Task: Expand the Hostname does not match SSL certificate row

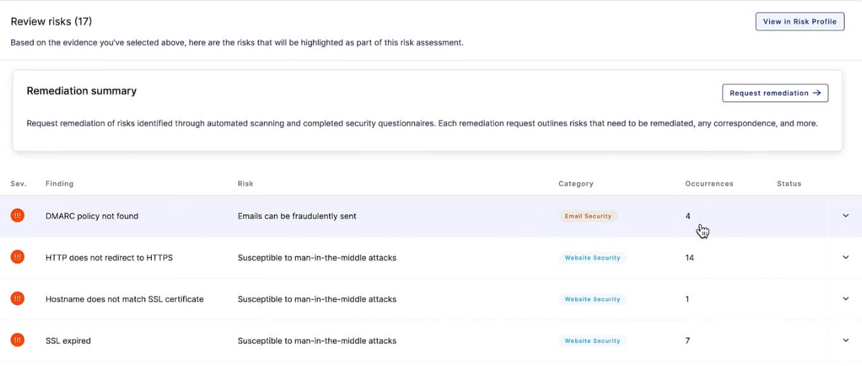Action: click(x=845, y=298)
